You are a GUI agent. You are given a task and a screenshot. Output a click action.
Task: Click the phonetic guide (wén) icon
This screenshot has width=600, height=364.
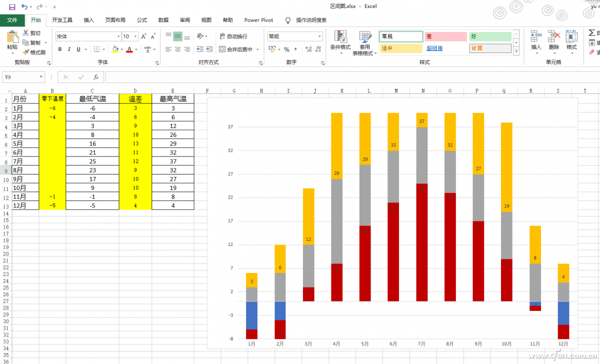point(148,49)
